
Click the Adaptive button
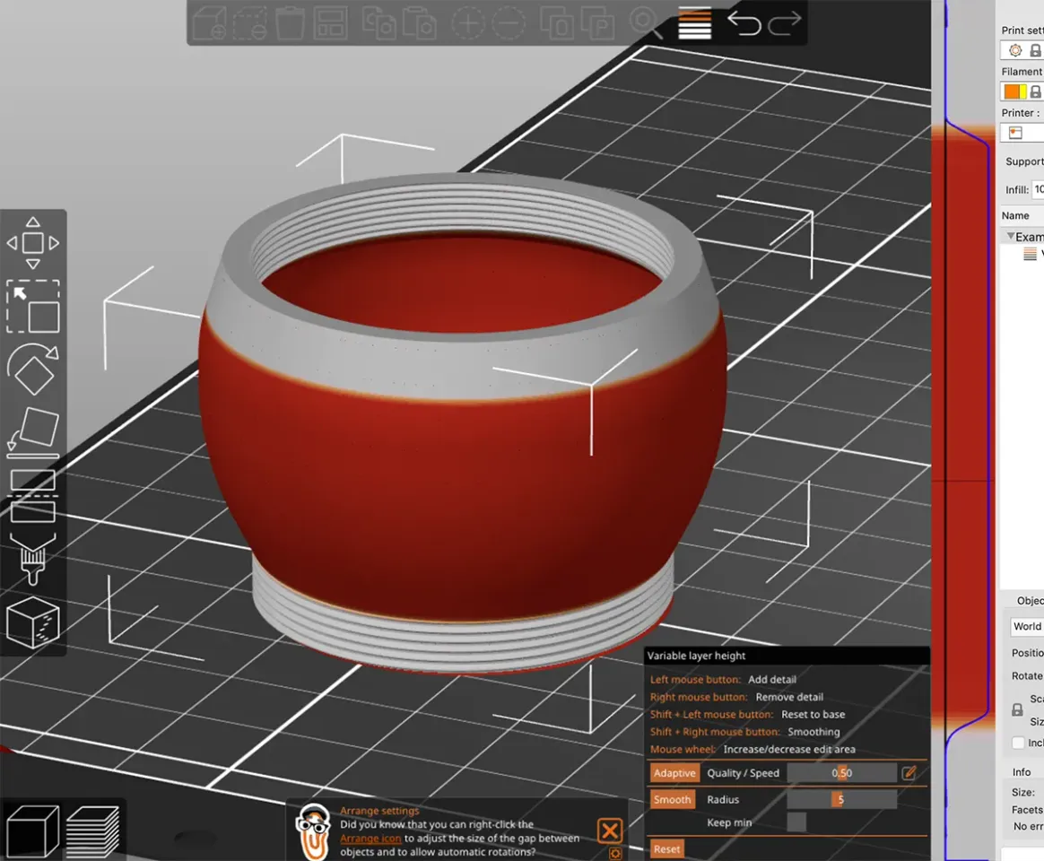(x=674, y=773)
